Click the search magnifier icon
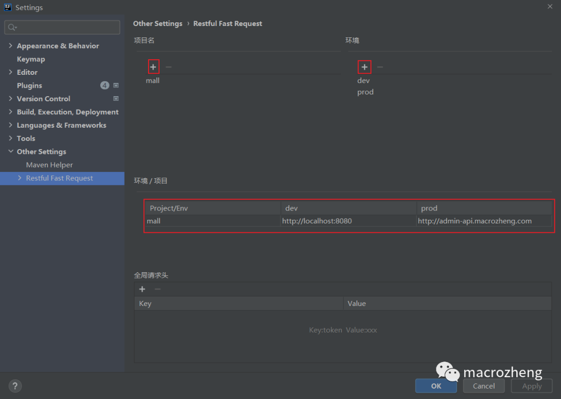 [x=12, y=27]
